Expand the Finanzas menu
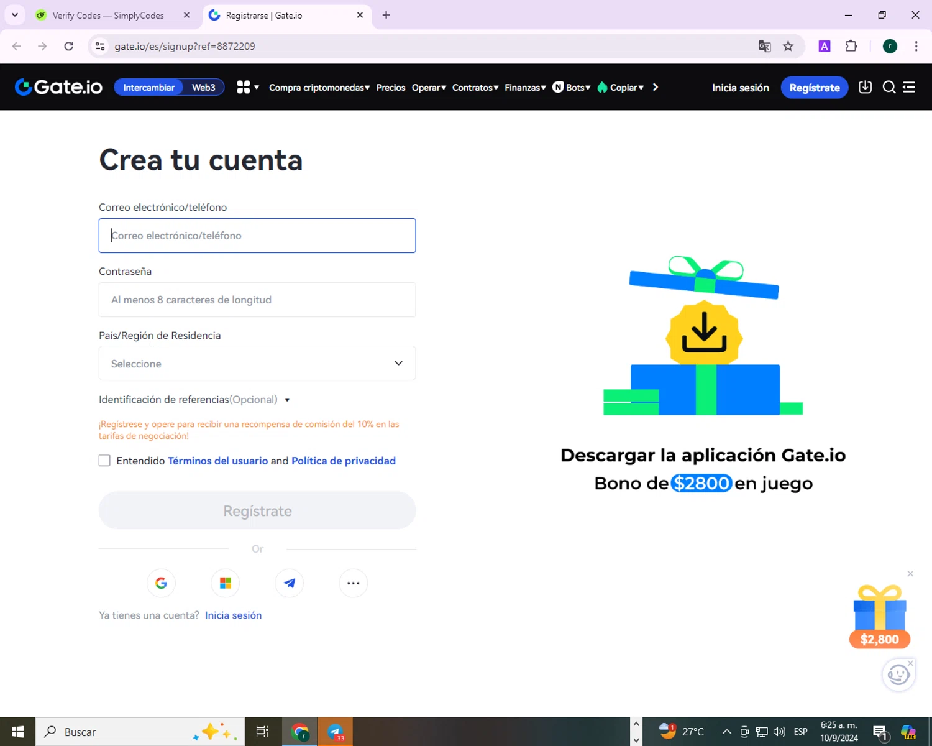The width and height of the screenshot is (932, 746). coord(525,88)
